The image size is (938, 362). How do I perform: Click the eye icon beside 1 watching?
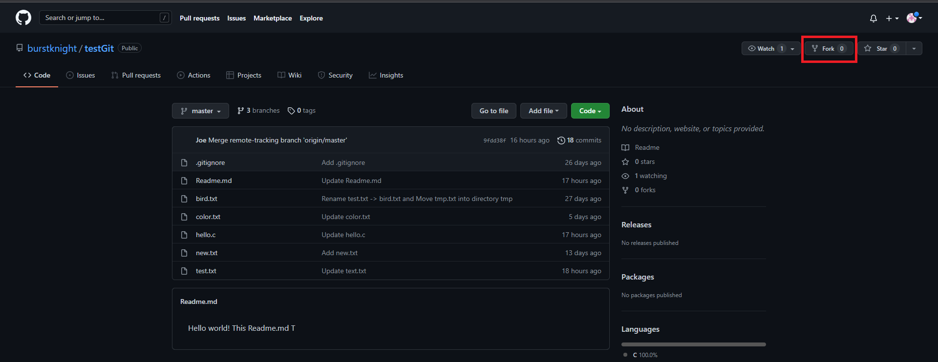(x=625, y=176)
